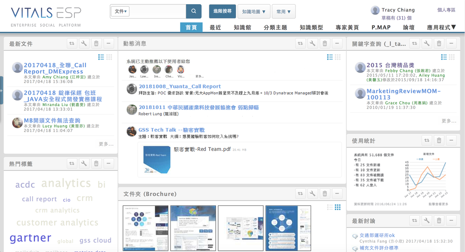Open the 知識館 navigation tab
Viewport: 465px width, 252px height.
(x=242, y=27)
